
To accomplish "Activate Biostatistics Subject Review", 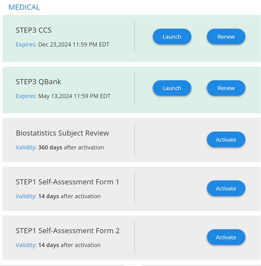I will tap(226, 140).
